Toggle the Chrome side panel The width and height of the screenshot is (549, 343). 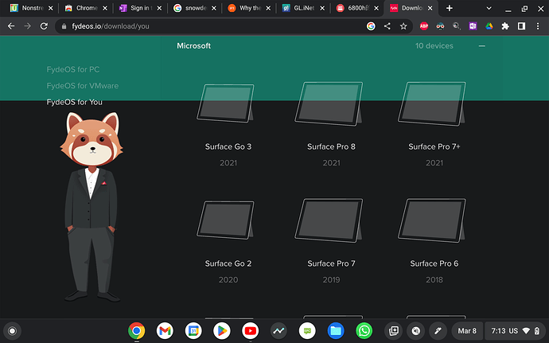(x=521, y=26)
